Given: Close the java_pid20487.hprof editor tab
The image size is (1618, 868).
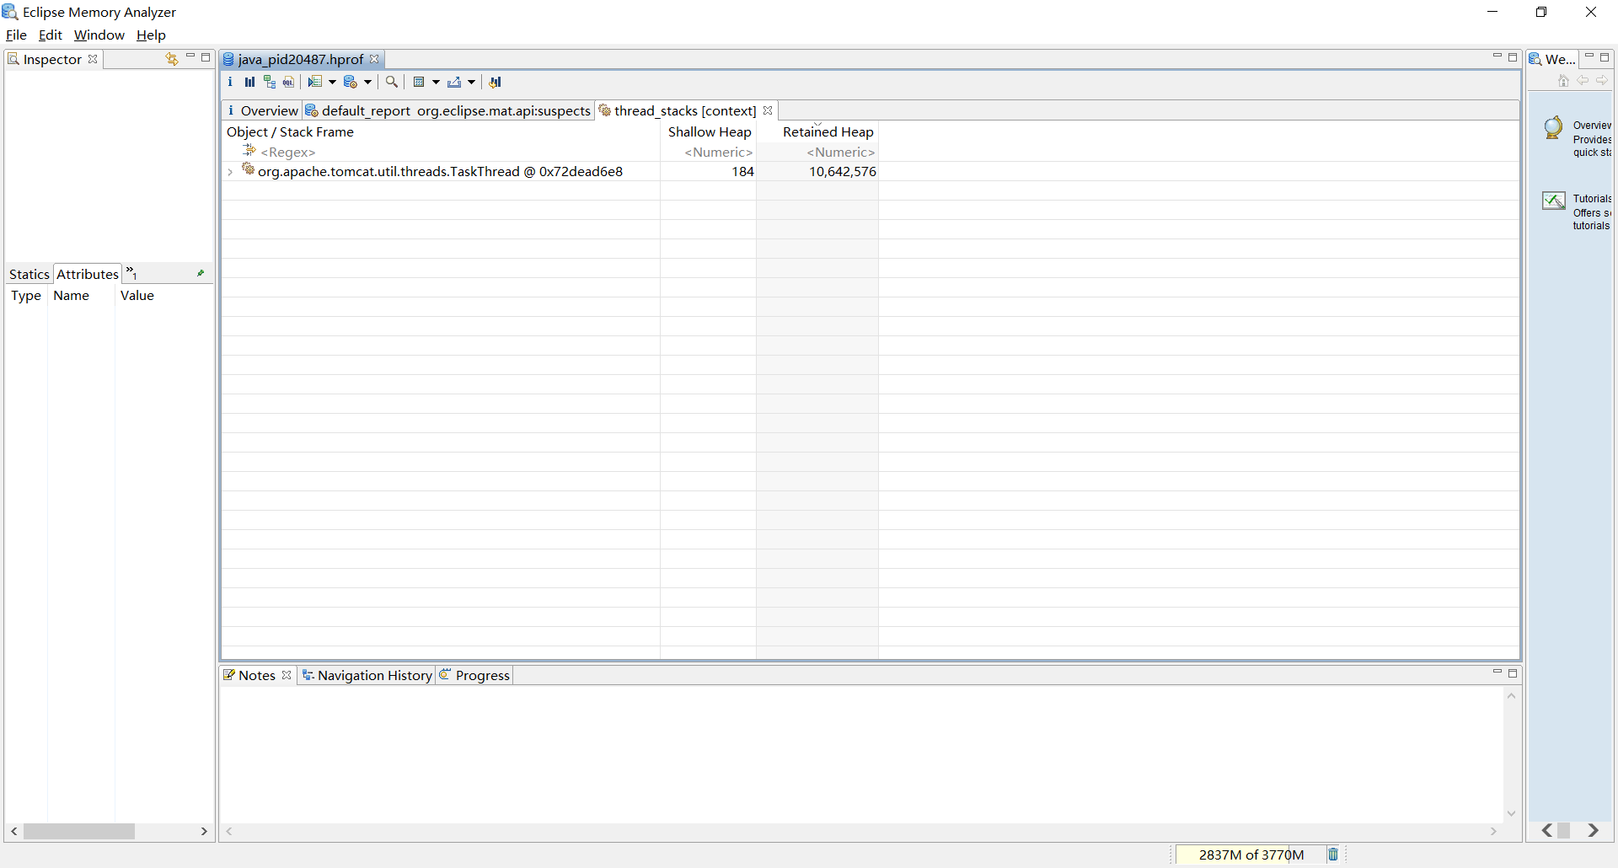Looking at the screenshot, I should coord(374,59).
